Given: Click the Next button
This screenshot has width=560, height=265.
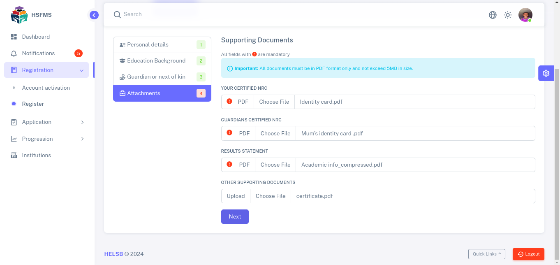Looking at the screenshot, I should click(x=235, y=216).
